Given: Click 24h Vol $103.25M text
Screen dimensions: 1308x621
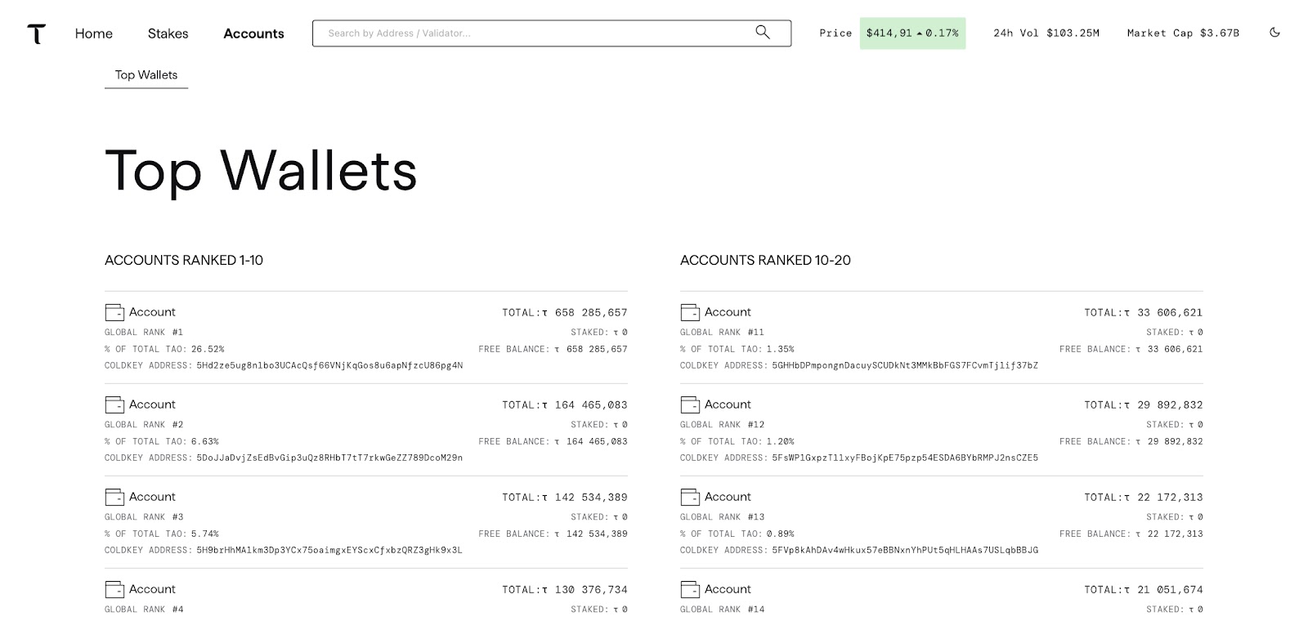Looking at the screenshot, I should pyautogui.click(x=1046, y=34).
